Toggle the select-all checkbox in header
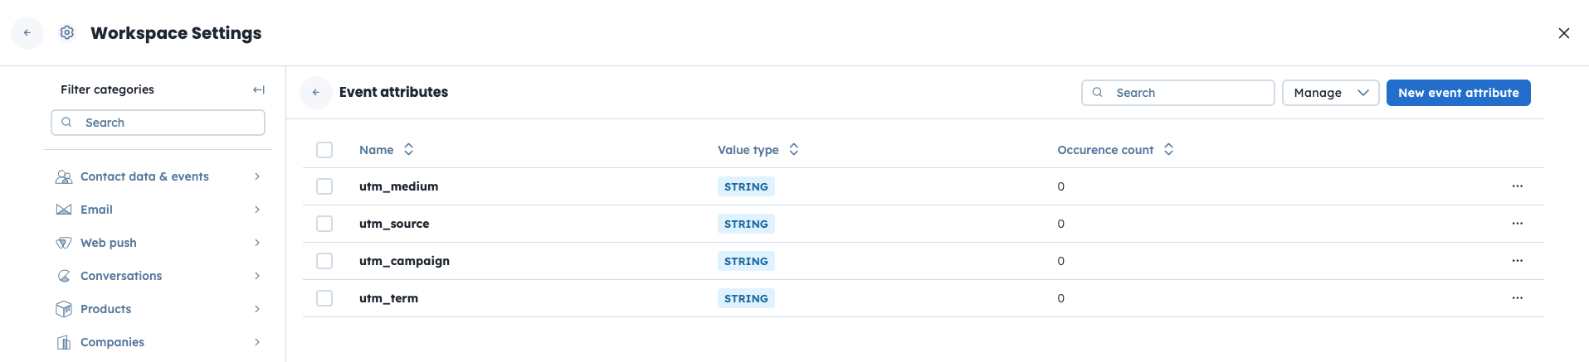This screenshot has width=1589, height=362. click(x=324, y=150)
